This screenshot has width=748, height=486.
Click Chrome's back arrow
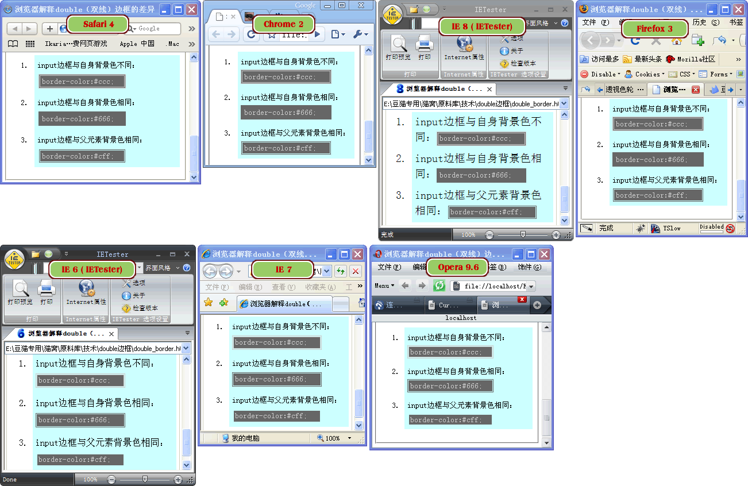click(x=217, y=34)
